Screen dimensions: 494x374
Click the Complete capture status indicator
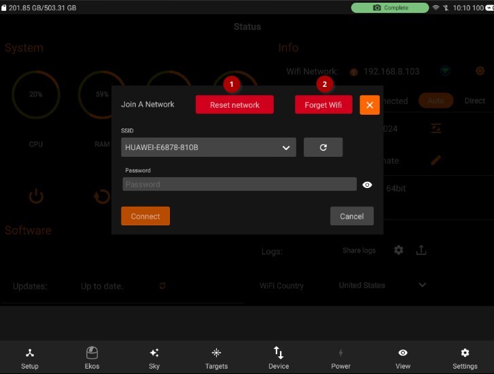390,7
